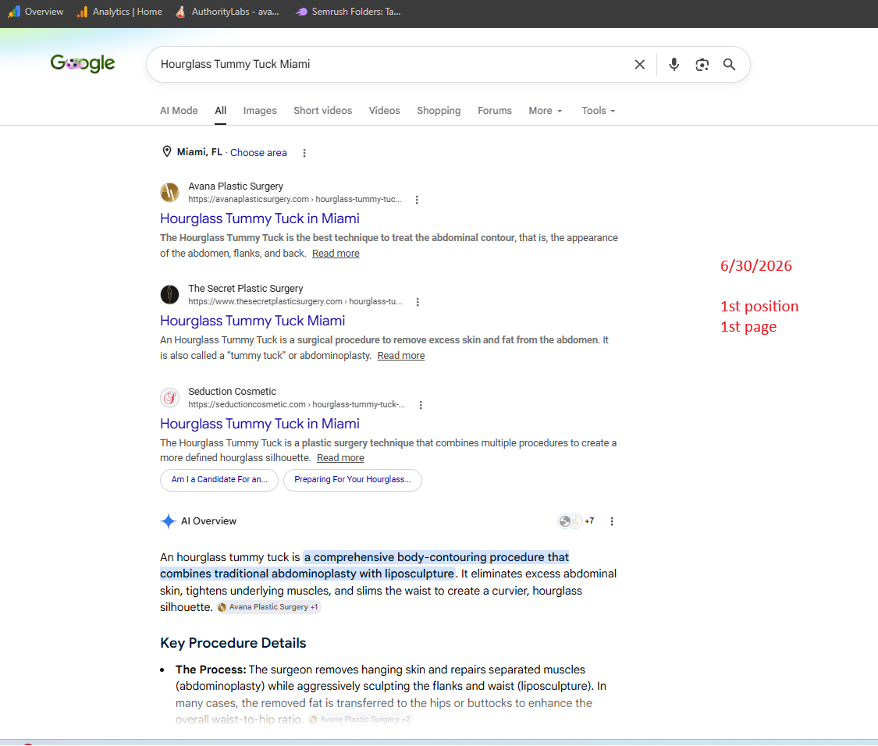This screenshot has width=878, height=746.
Task: Switch to Short videos tab
Action: click(322, 111)
